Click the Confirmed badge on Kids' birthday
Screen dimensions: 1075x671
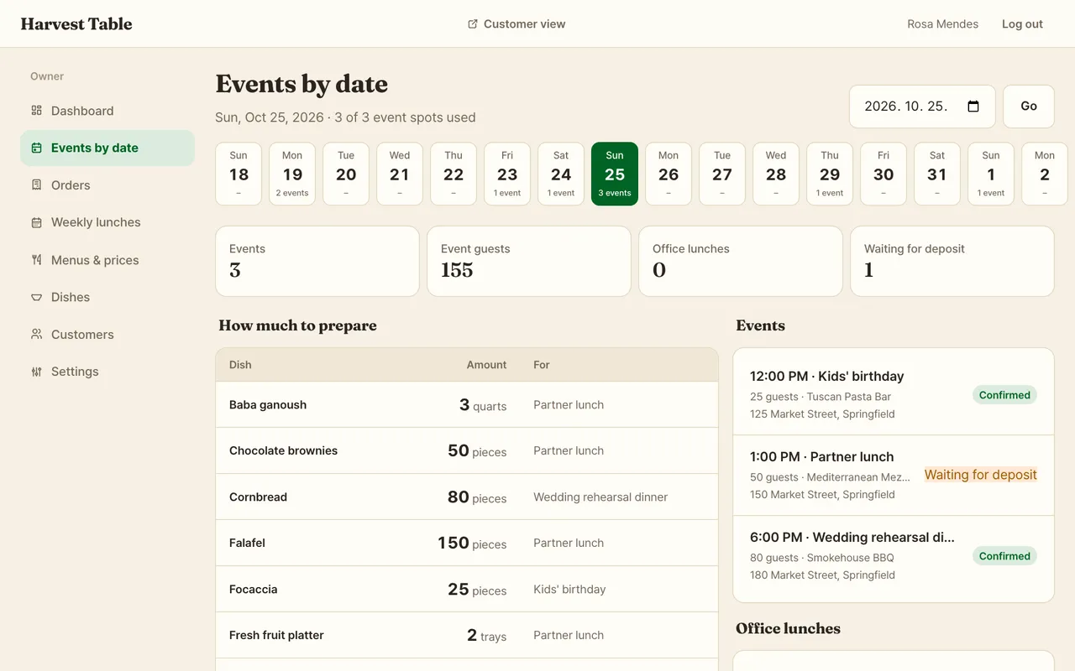pos(1004,395)
